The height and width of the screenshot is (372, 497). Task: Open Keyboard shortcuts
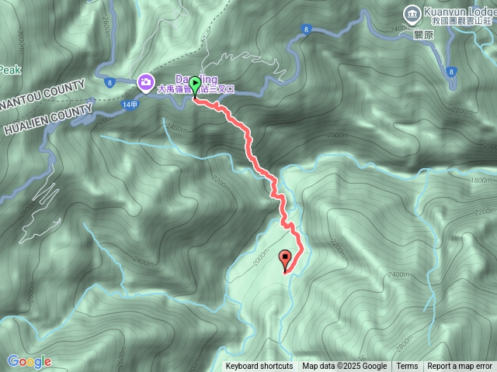click(259, 367)
